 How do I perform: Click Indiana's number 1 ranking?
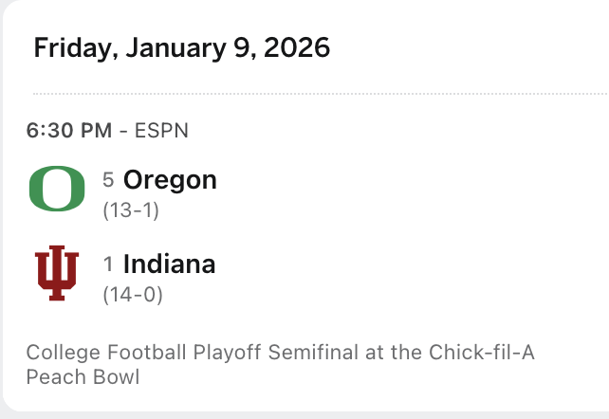tap(108, 265)
